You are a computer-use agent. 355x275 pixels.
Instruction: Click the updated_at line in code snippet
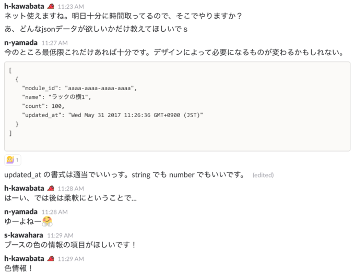coord(113,115)
